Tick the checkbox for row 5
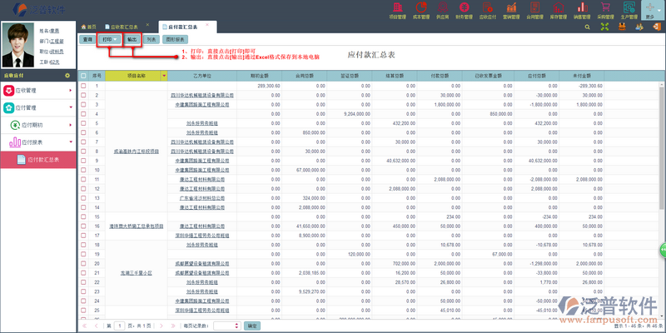 (83, 122)
